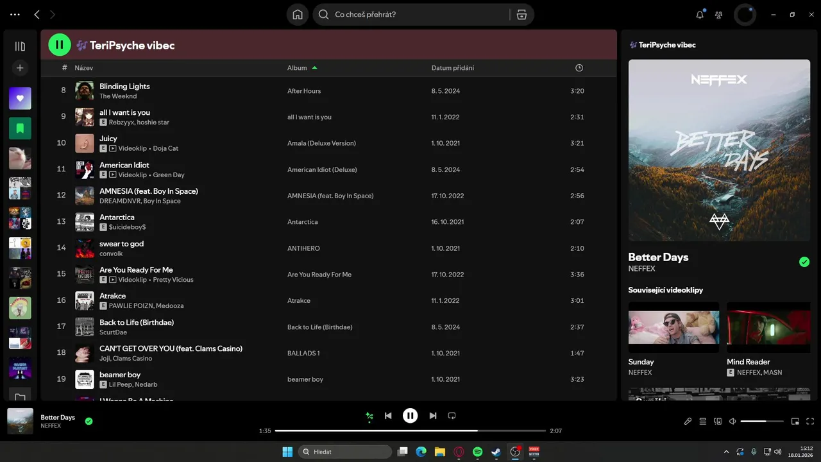Open the Sunday related video thumbnail
This screenshot has height=462, width=821.
tap(673, 327)
